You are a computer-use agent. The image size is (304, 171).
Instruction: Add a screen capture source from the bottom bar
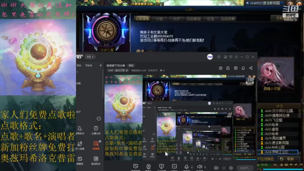click(136, 167)
